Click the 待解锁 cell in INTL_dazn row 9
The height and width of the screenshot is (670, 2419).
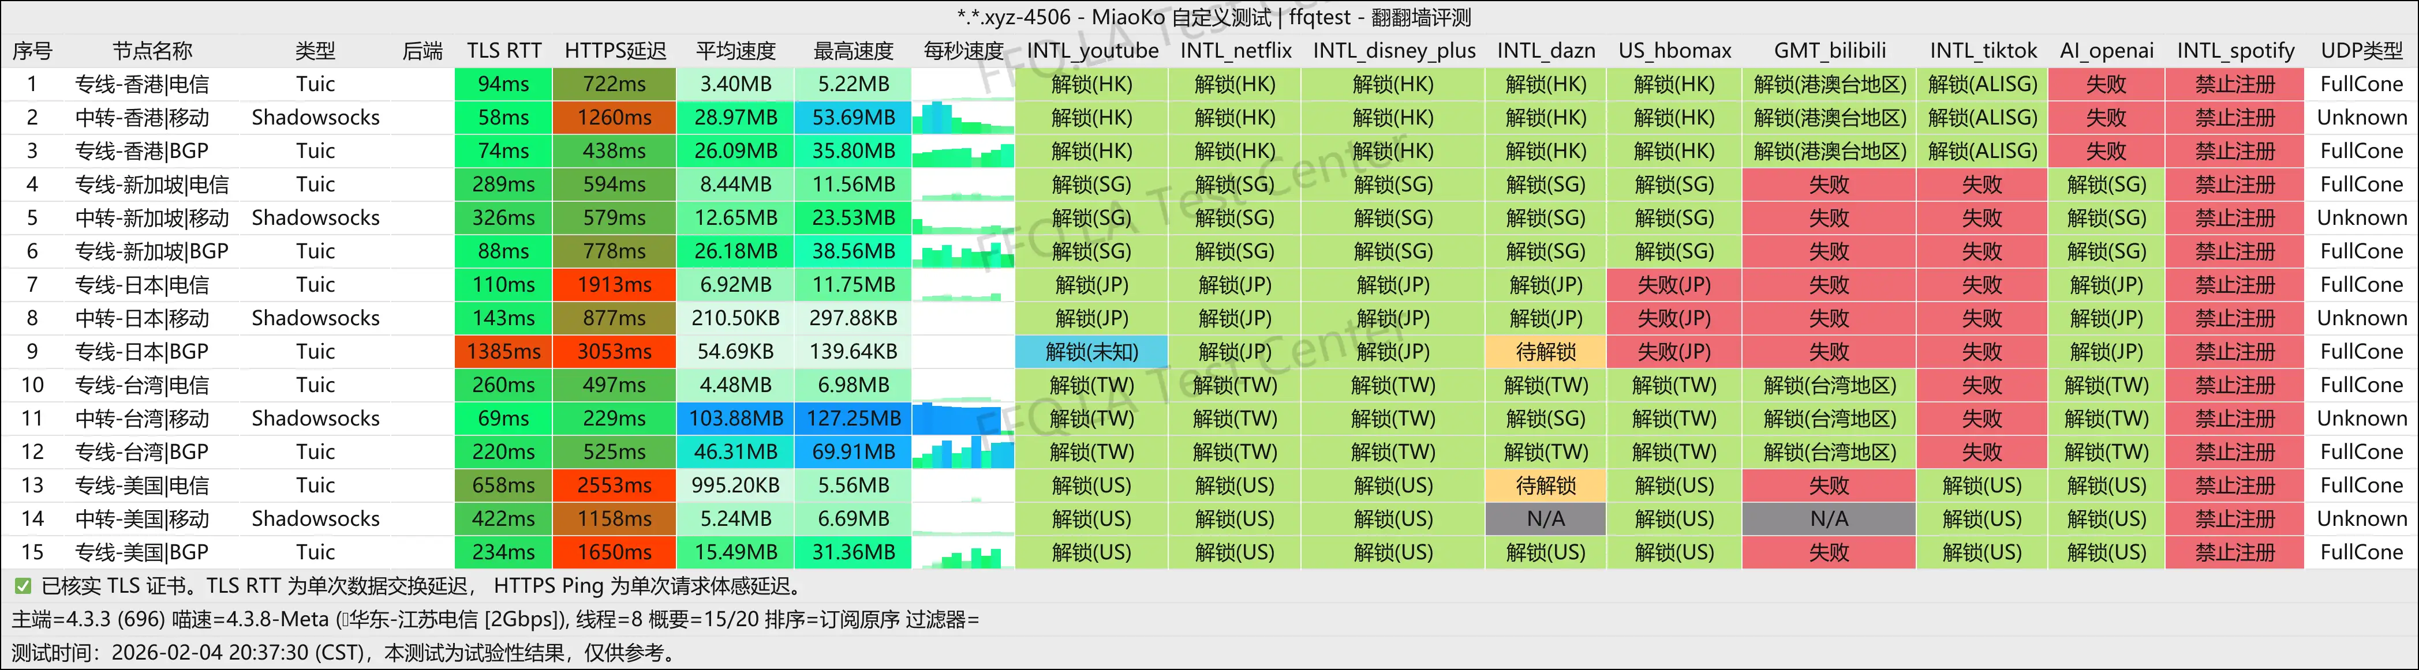point(1546,352)
